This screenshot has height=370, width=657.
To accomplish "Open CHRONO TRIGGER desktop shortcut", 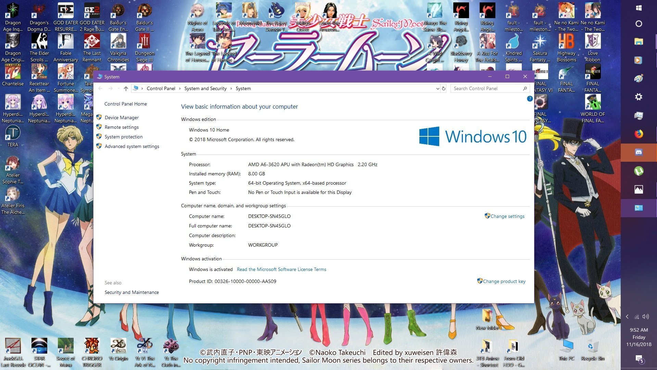I will (x=92, y=353).
